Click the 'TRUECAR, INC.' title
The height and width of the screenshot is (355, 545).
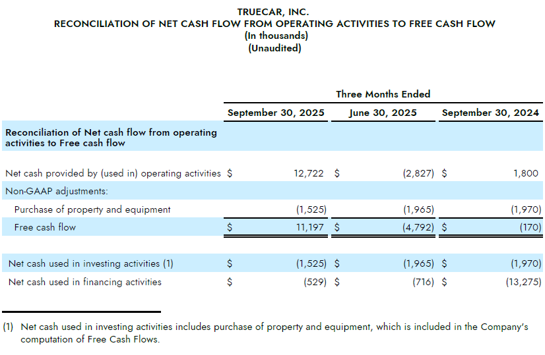point(273,12)
